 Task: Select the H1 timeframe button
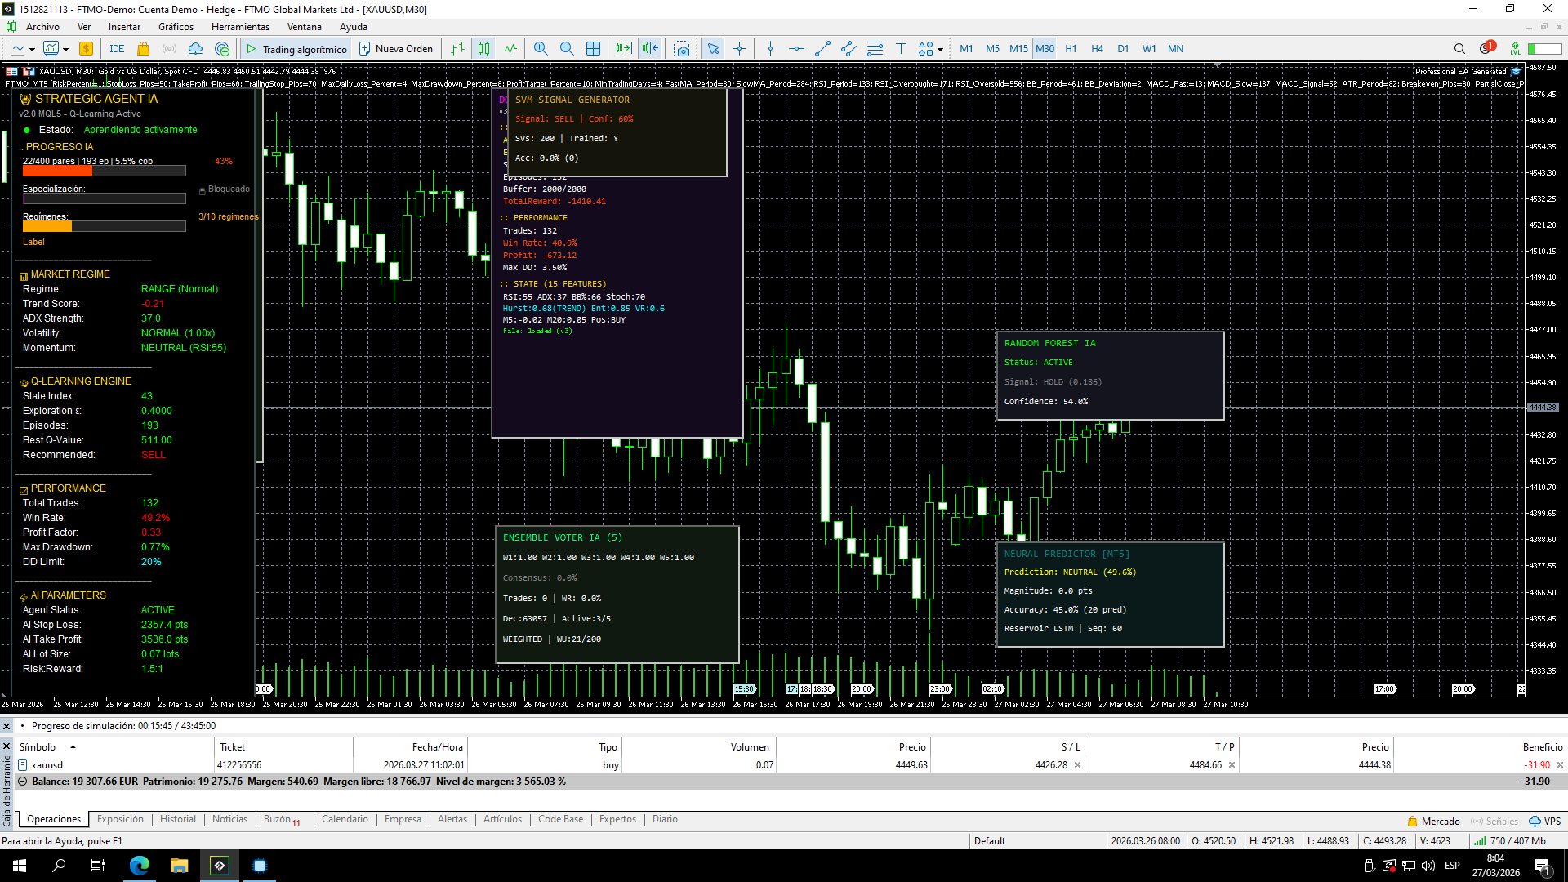(1071, 49)
